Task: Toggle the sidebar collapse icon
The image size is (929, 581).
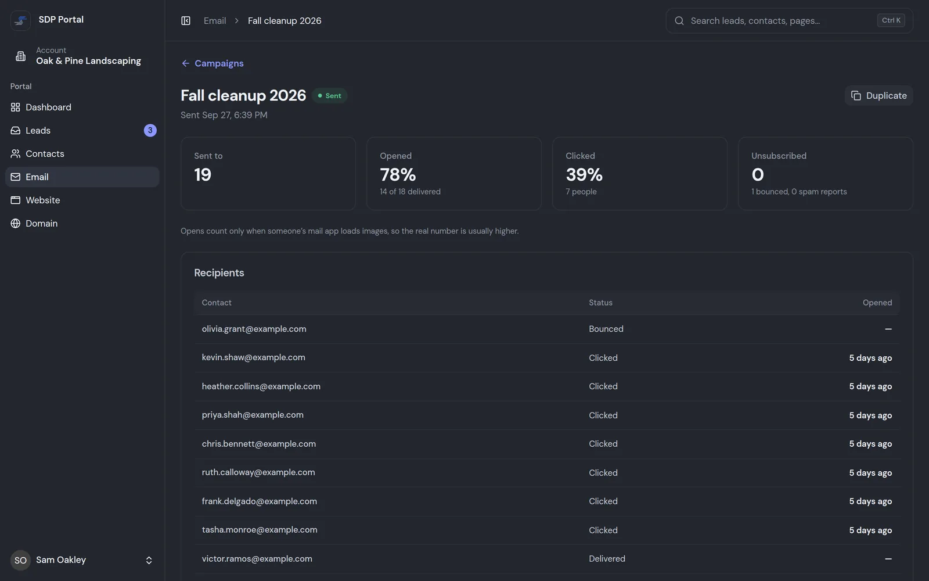Action: point(186,21)
